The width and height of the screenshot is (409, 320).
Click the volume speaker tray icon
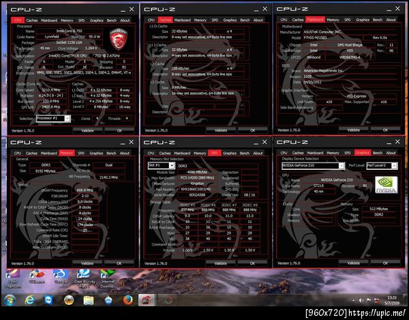click(x=361, y=300)
